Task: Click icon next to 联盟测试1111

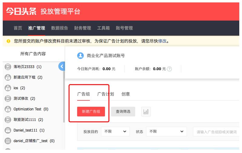Action: pyautogui.click(x=8, y=120)
